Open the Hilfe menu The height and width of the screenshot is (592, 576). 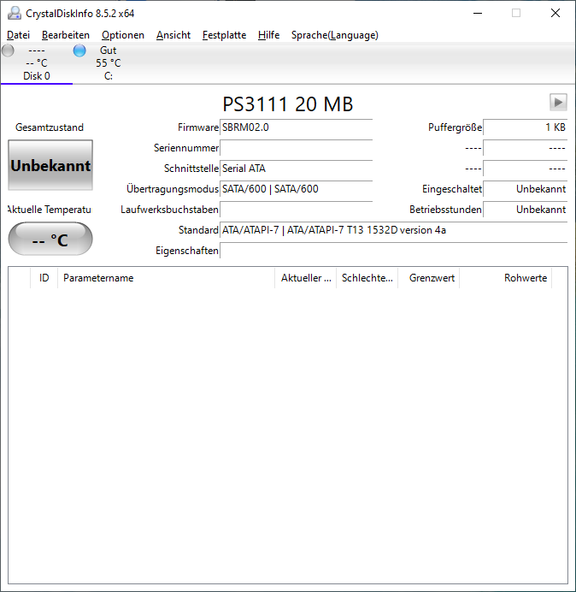tap(268, 35)
